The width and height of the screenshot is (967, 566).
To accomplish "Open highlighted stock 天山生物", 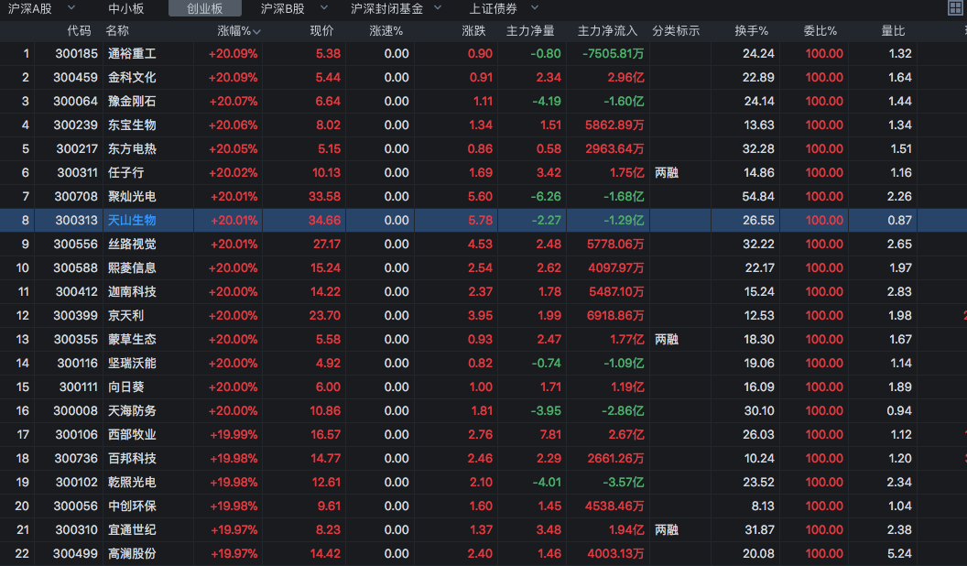I will (132, 220).
